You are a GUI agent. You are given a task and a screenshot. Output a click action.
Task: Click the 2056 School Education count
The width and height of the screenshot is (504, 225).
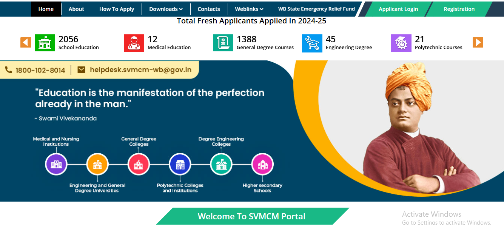(x=68, y=39)
